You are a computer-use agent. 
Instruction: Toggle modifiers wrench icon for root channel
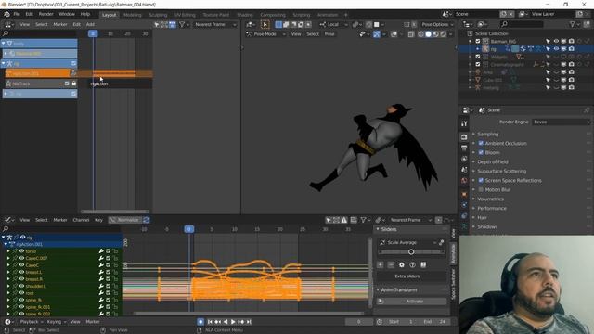(x=101, y=293)
